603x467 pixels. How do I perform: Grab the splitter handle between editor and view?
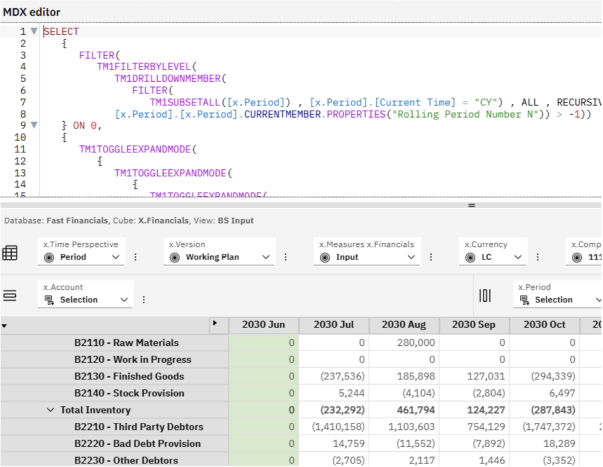pyautogui.click(x=471, y=205)
